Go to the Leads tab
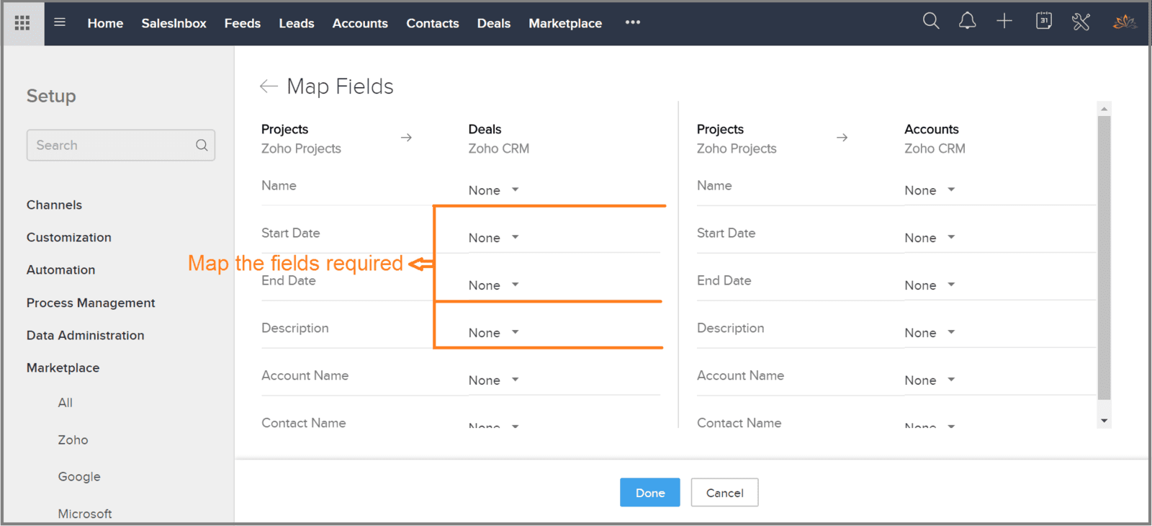Image resolution: width=1152 pixels, height=526 pixels. click(x=297, y=23)
